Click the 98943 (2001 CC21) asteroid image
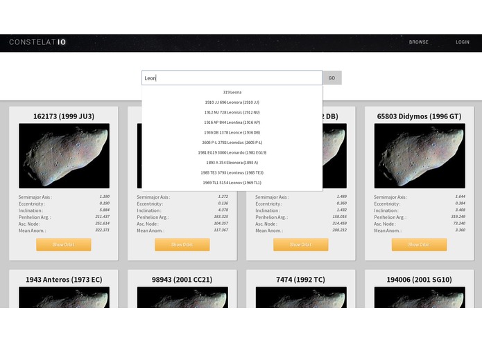482x342 pixels. (x=182, y=297)
